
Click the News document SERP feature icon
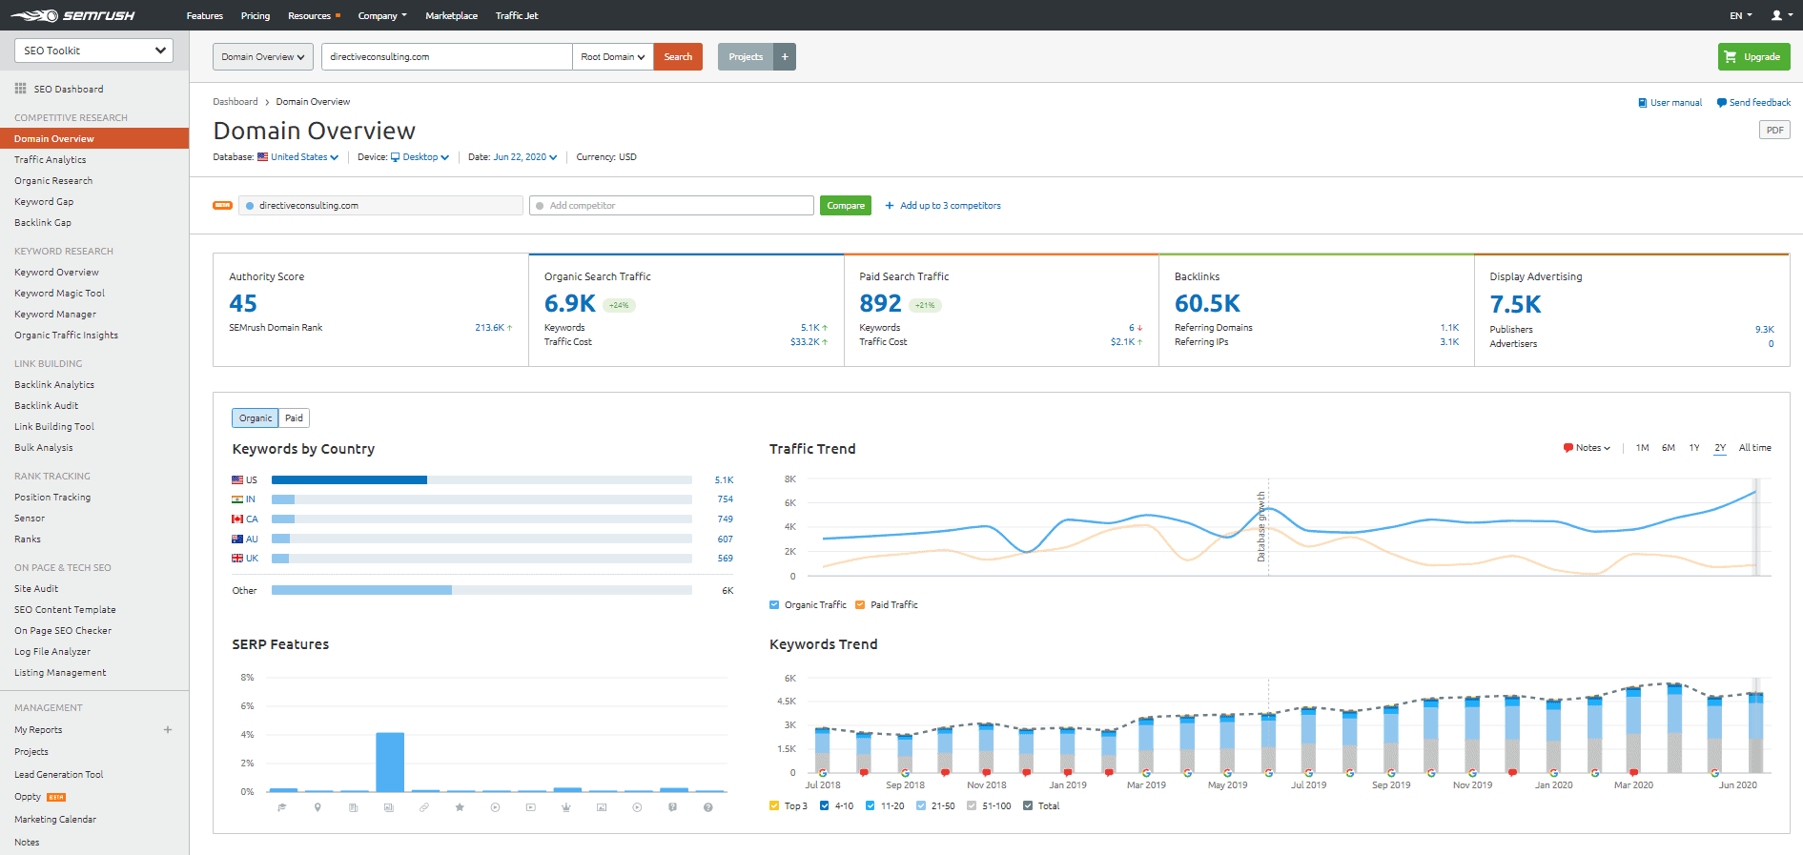353,807
